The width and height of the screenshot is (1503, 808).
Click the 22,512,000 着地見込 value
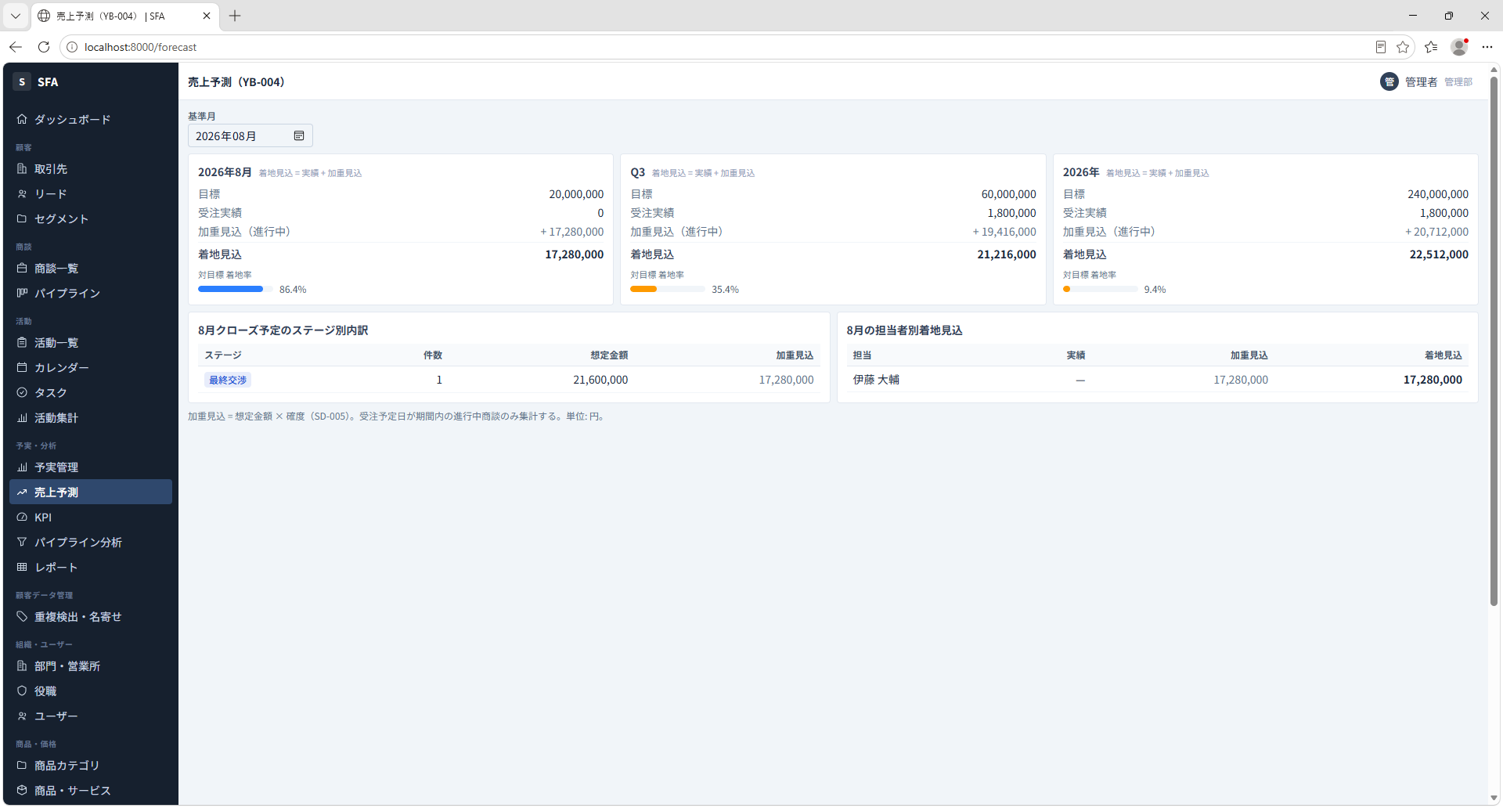click(x=1439, y=254)
